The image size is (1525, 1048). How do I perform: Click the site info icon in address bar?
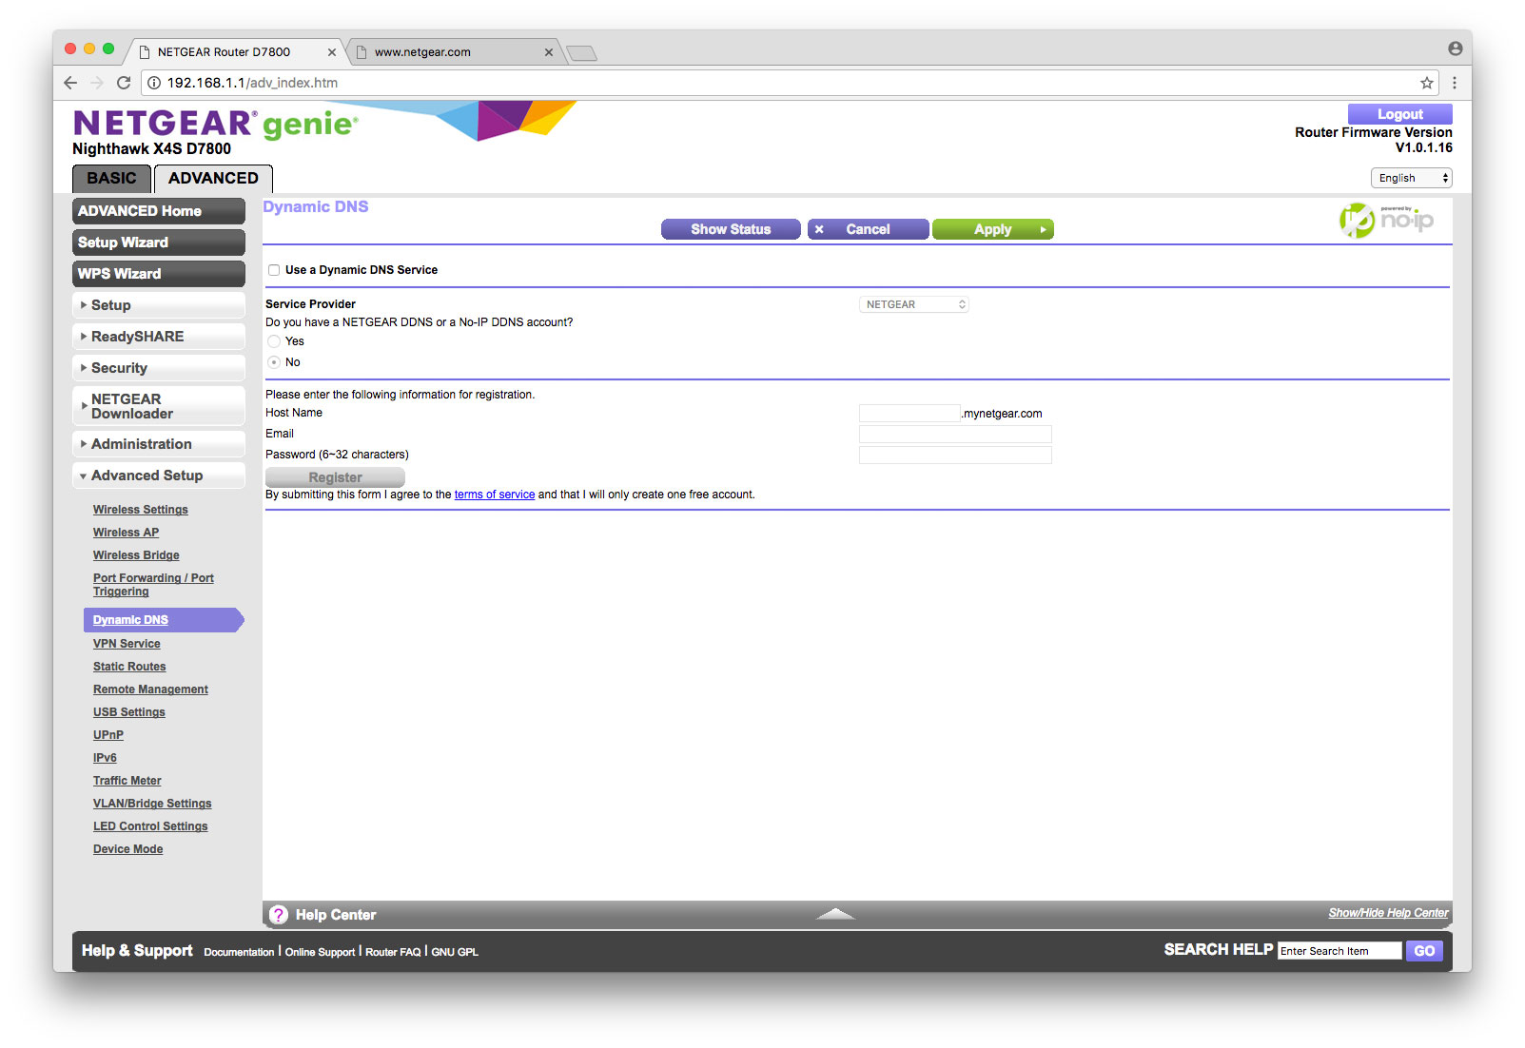154,83
